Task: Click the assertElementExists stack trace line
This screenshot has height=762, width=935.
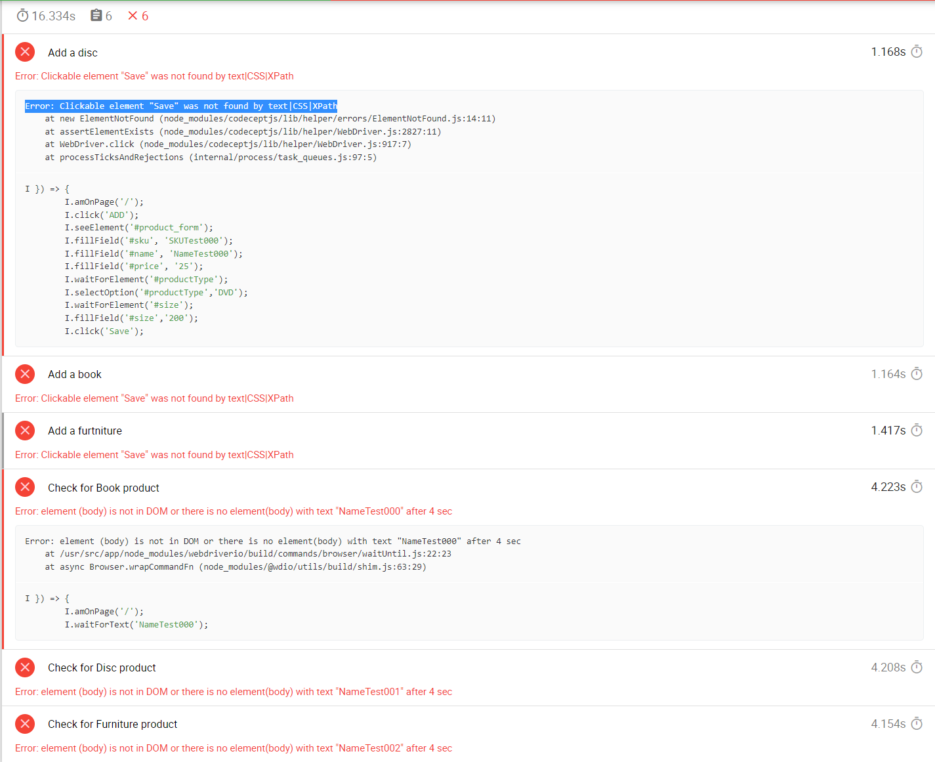Action: [243, 131]
